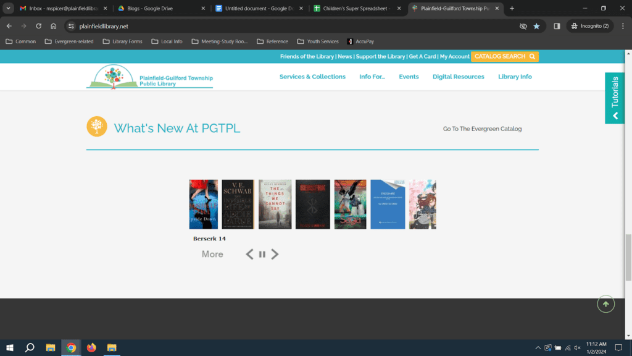The height and width of the screenshot is (356, 632).
Task: Select the Berserk book cover
Action: [x=313, y=204]
